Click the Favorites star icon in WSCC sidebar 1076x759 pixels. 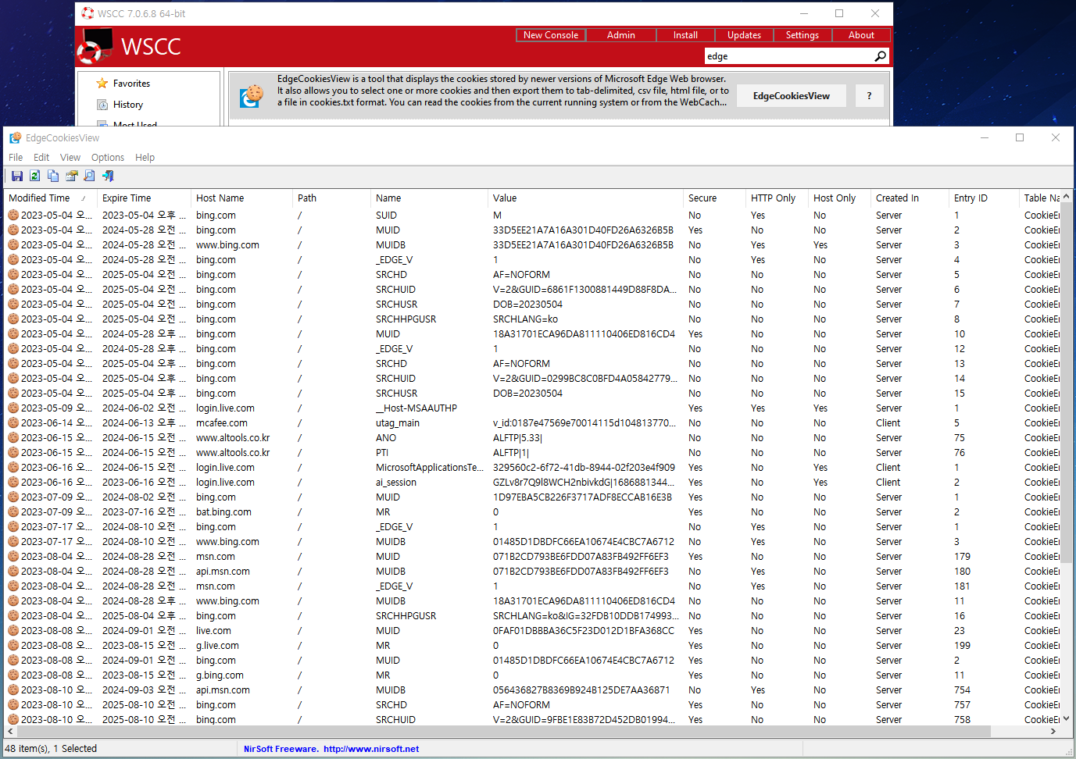point(102,84)
